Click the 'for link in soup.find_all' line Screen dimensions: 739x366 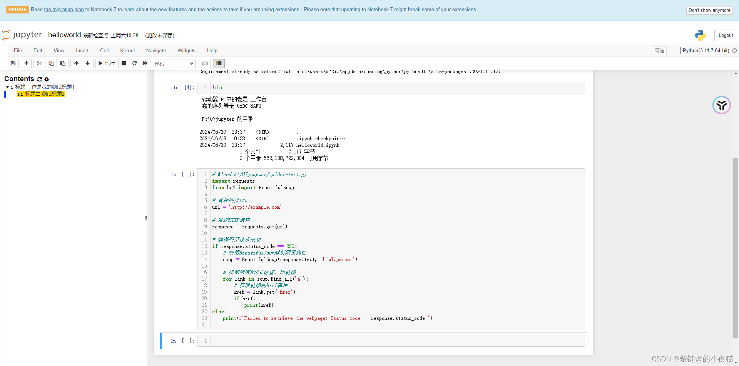coord(266,279)
